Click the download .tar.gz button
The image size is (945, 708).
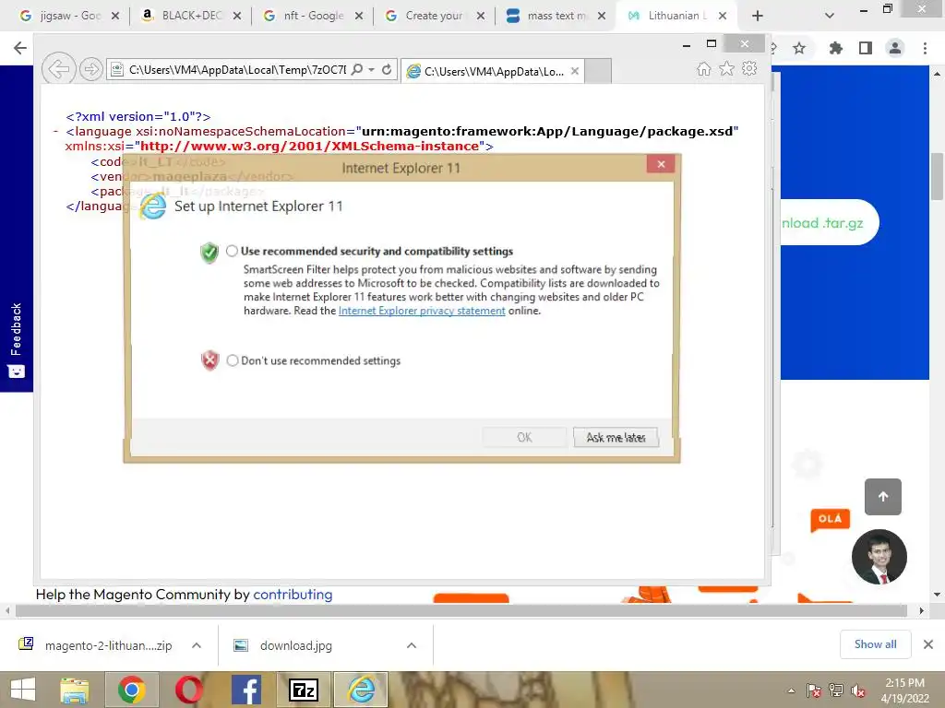[x=829, y=223]
